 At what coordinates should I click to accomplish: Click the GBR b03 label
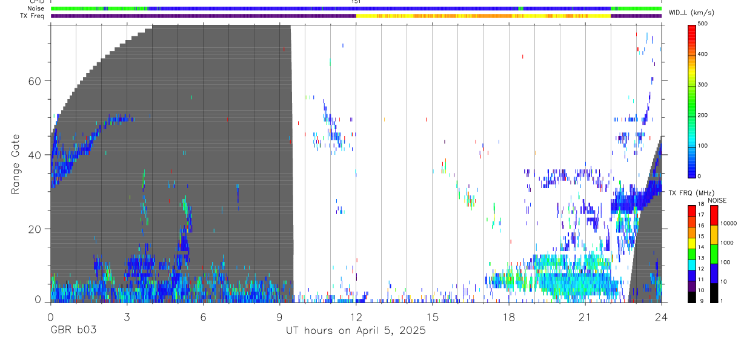tap(73, 330)
